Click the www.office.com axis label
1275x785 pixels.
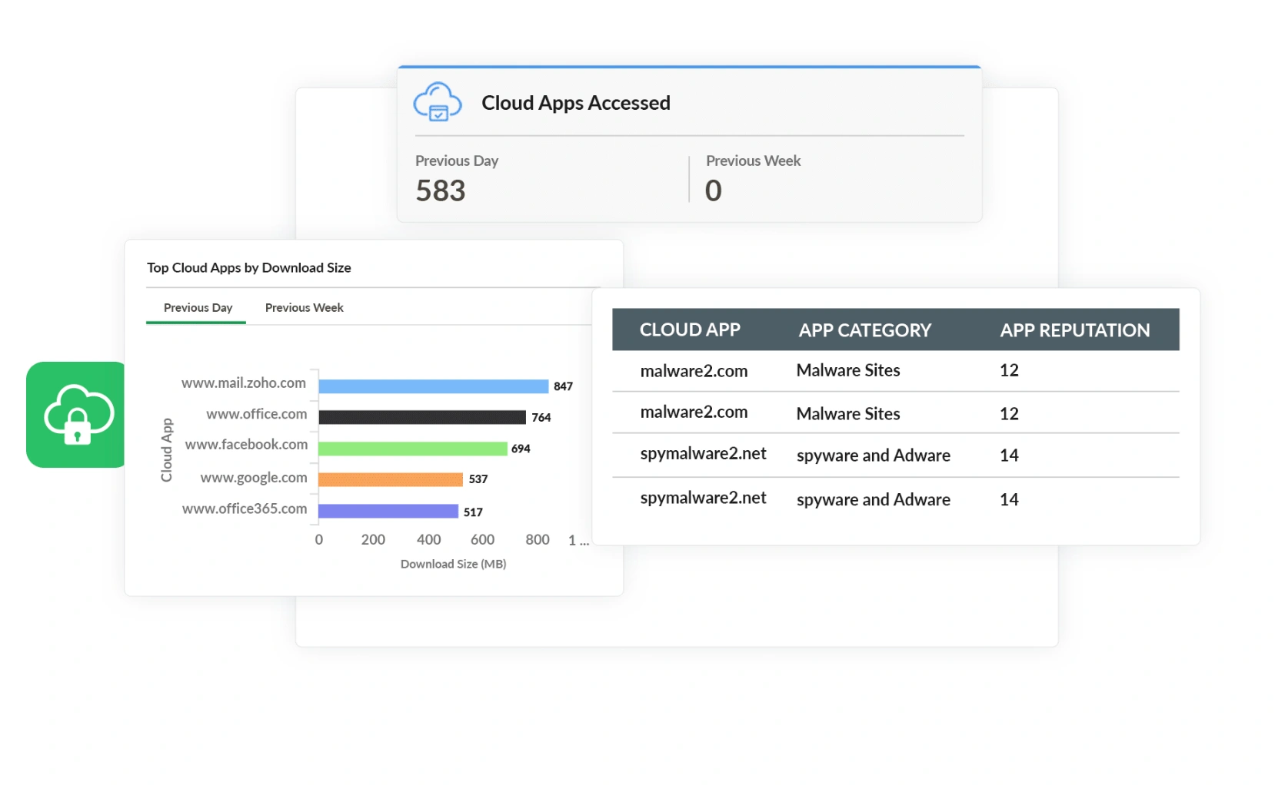257,414
